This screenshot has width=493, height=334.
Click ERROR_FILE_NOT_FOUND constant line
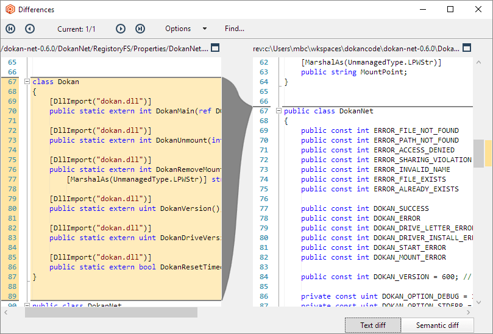click(x=380, y=130)
